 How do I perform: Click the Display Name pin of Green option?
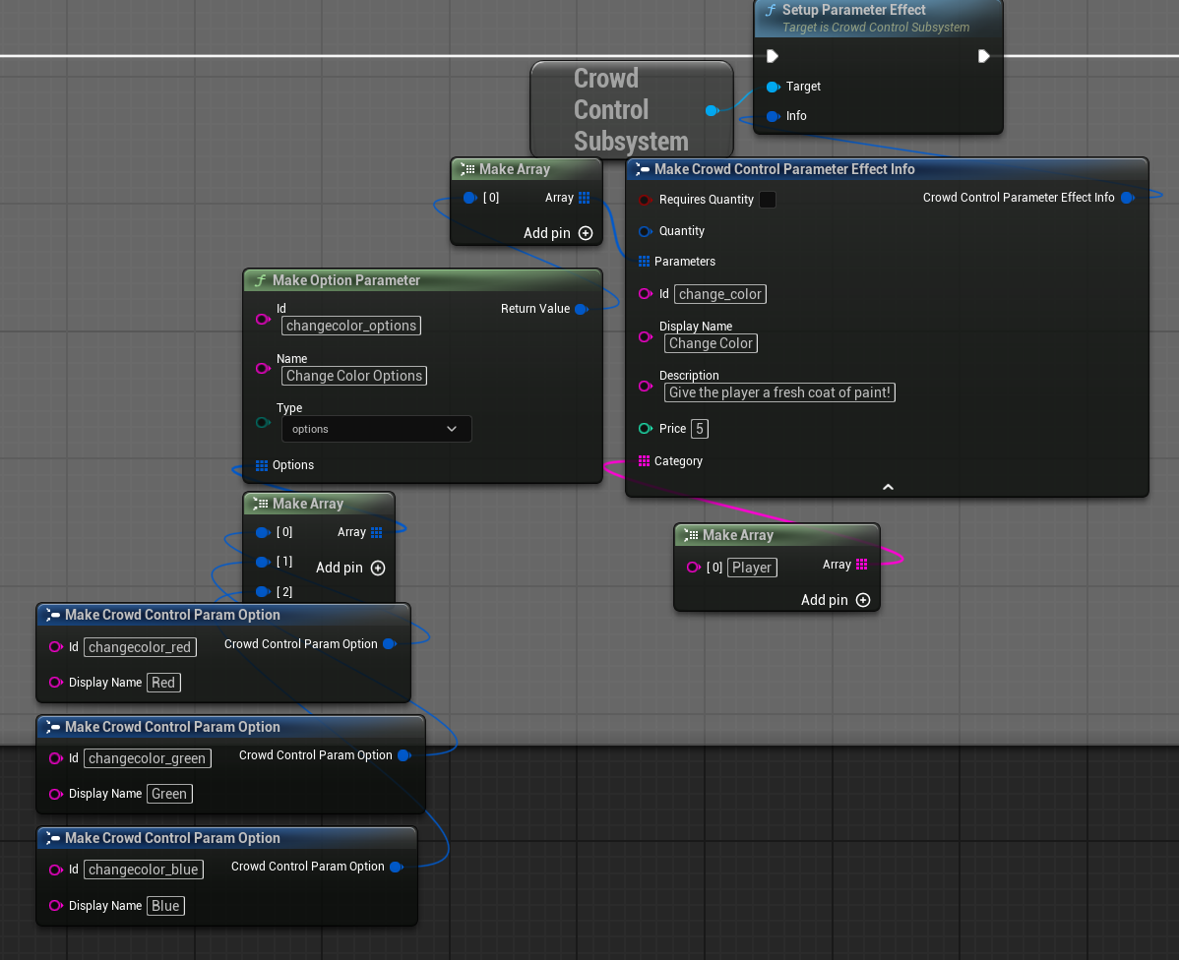click(55, 794)
